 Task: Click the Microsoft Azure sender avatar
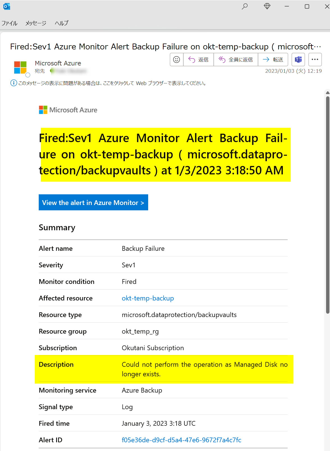coord(20,68)
